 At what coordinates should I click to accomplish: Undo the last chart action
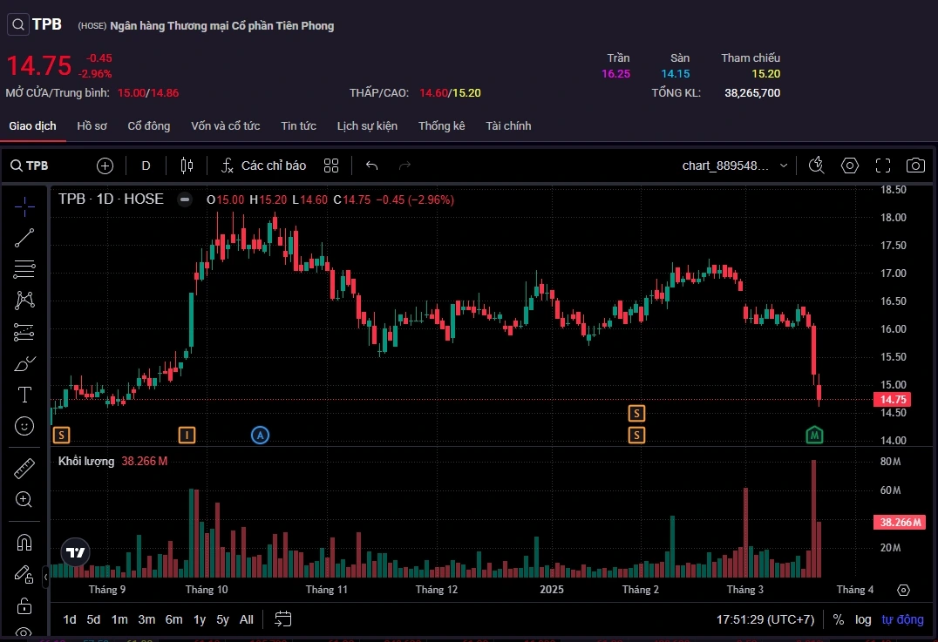pos(371,166)
